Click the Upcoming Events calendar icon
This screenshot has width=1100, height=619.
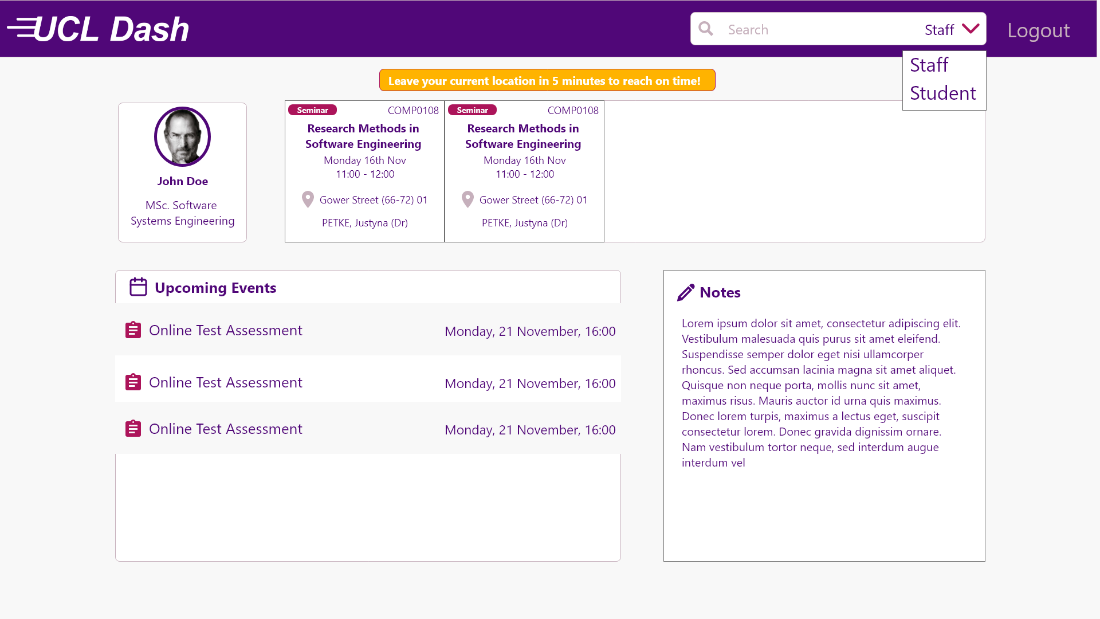[138, 287]
